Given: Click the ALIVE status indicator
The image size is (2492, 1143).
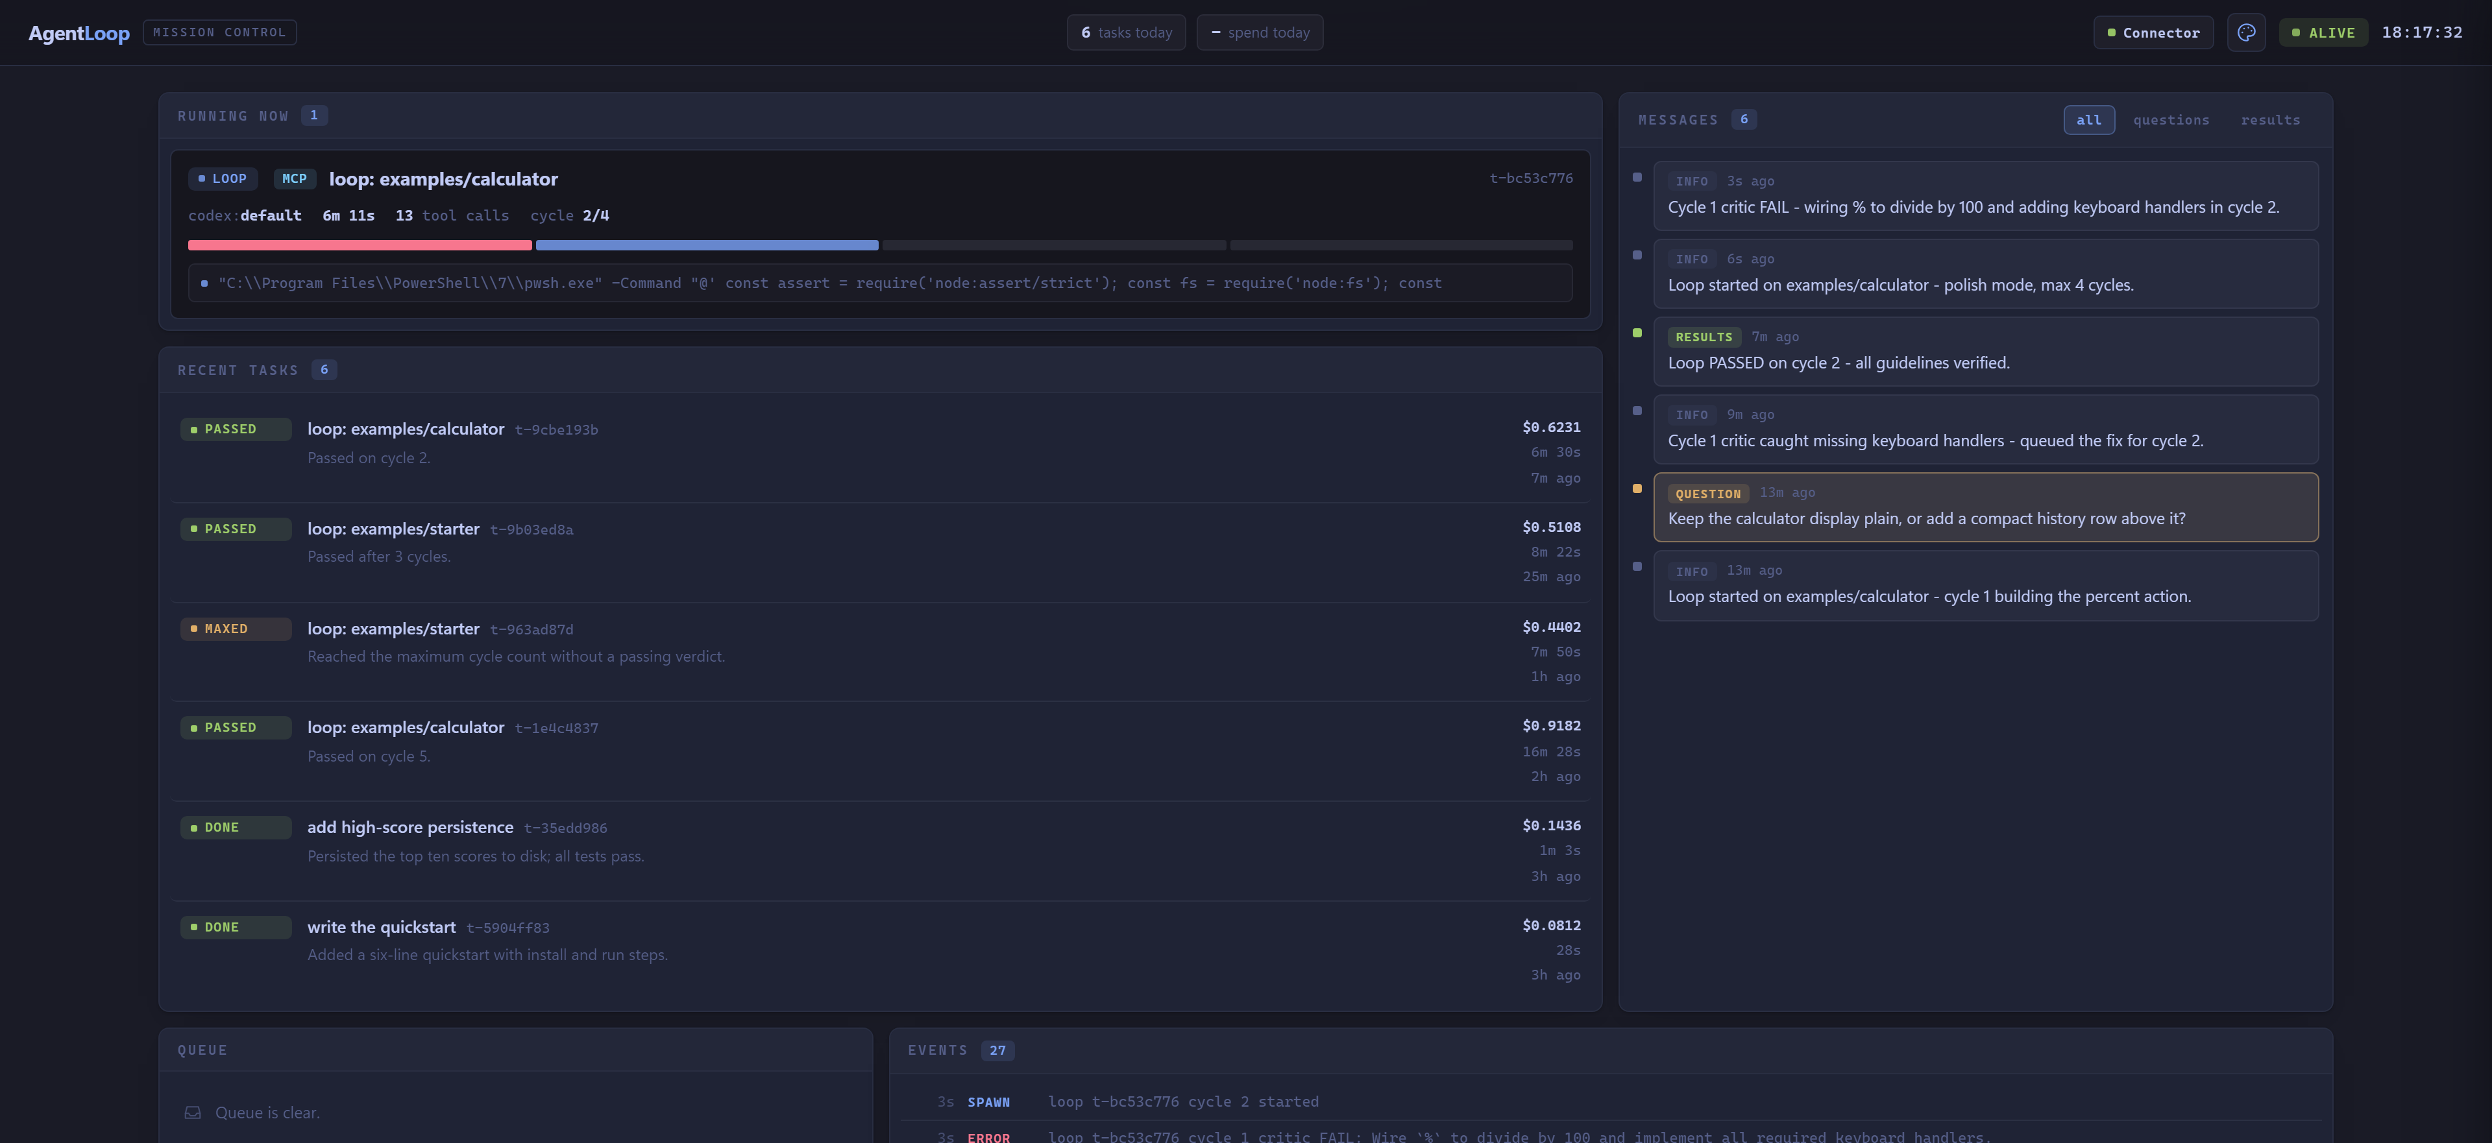Looking at the screenshot, I should point(2324,32).
